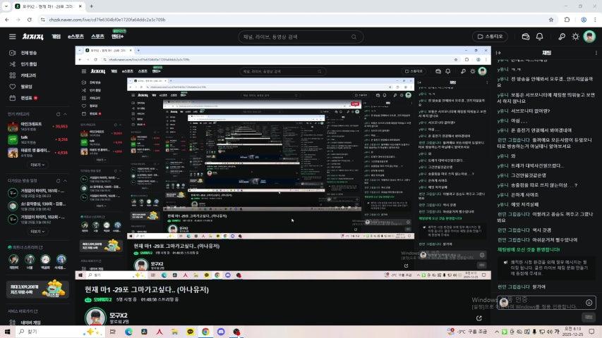This screenshot has height=338, width=602.
Task: Send the message with the 채팅 button
Action: (x=589, y=317)
